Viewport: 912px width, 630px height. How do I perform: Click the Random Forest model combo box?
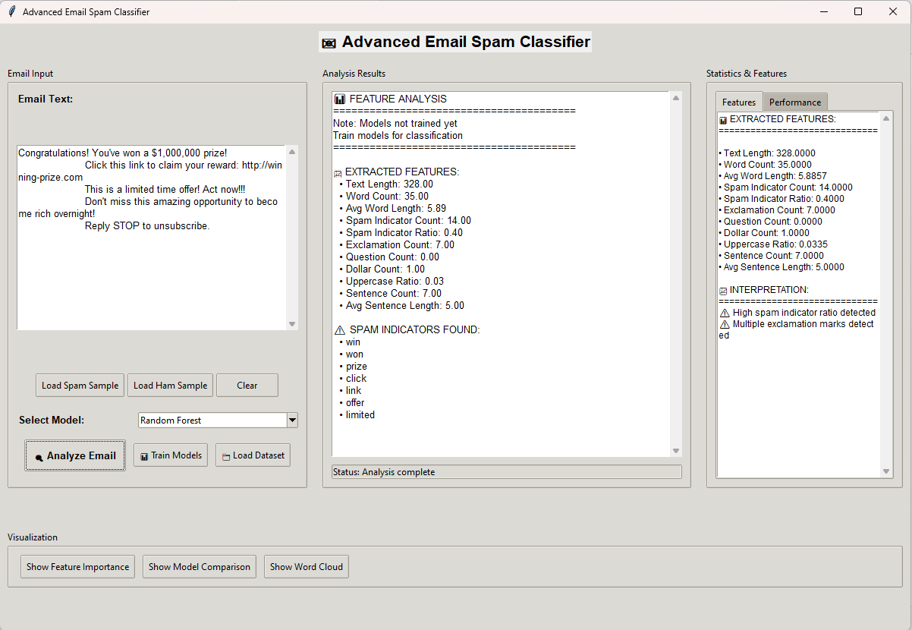pyautogui.click(x=212, y=421)
